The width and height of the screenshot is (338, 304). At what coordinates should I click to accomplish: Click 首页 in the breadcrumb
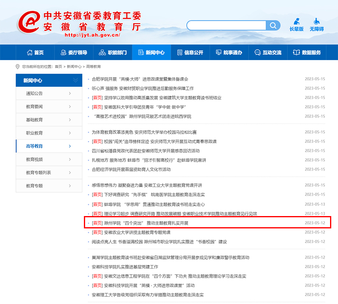(58, 67)
